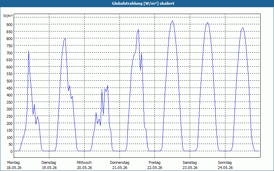Click the chart title 'Globalstrahlung [W/m²] skaliert'
This screenshot has height=171, width=274.
tap(143, 3)
